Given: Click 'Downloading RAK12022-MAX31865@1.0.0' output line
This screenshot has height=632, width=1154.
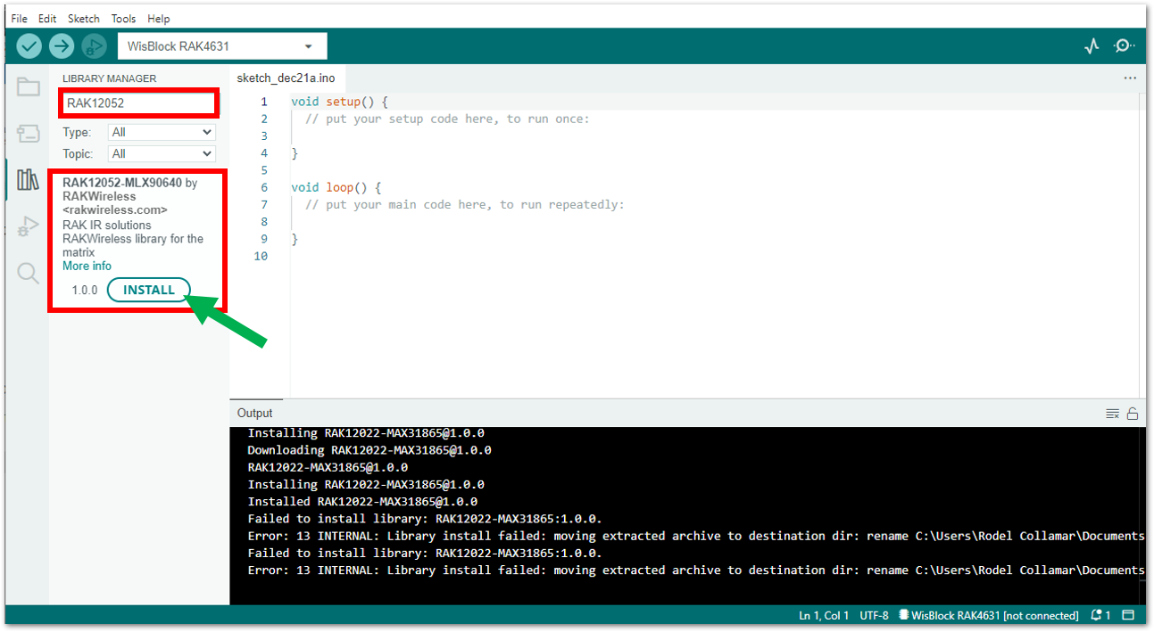Looking at the screenshot, I should (x=369, y=450).
